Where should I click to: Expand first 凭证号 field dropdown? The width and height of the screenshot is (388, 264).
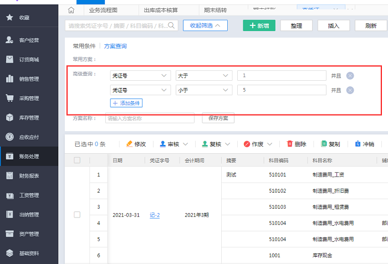[140, 76]
